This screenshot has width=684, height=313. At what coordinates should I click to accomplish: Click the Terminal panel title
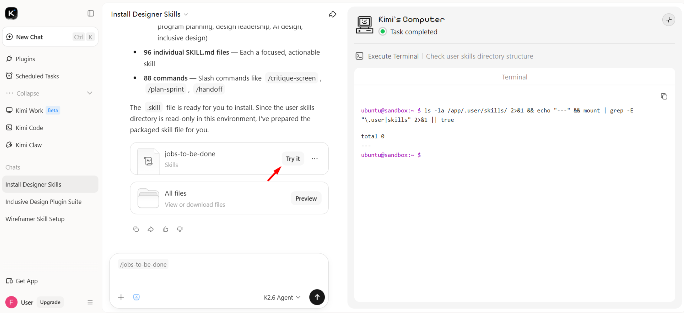pyautogui.click(x=514, y=77)
